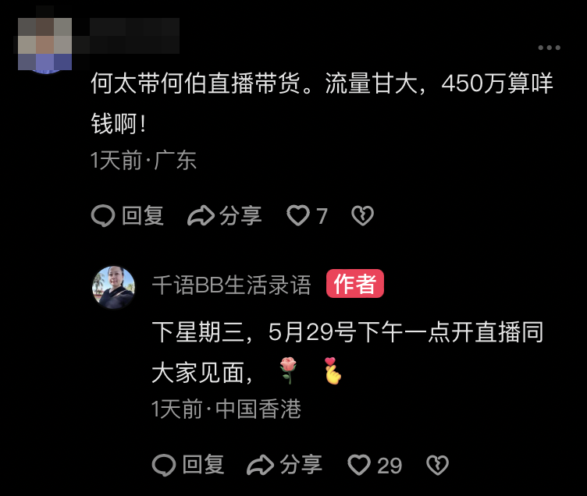Viewport: 587px width, 496px height.
Task: Click the share arrow icon on first comment
Action: pyautogui.click(x=201, y=216)
